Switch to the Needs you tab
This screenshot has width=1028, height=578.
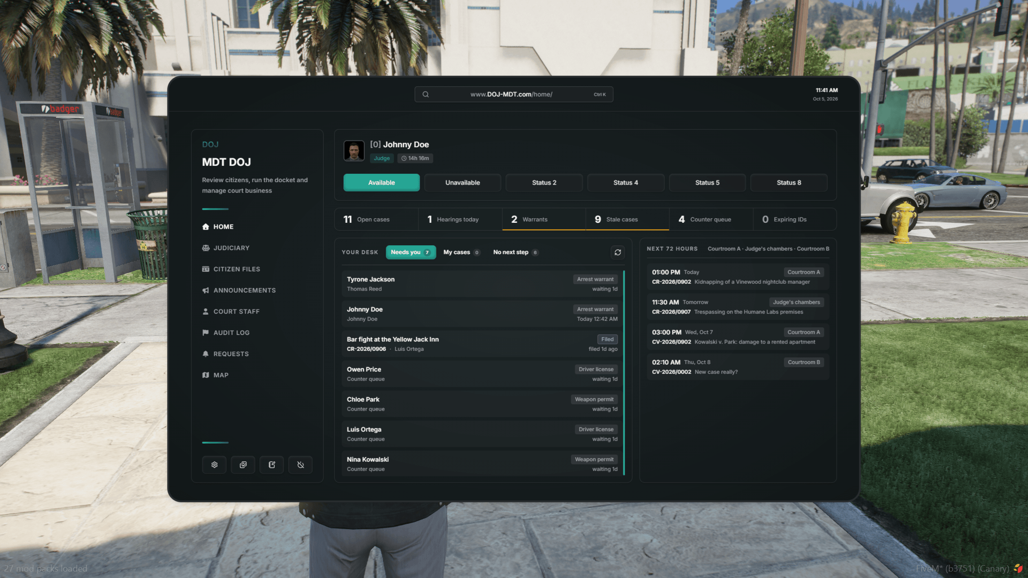tap(411, 252)
